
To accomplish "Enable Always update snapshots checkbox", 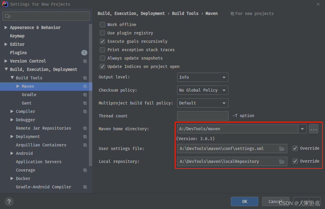I will (x=102, y=58).
